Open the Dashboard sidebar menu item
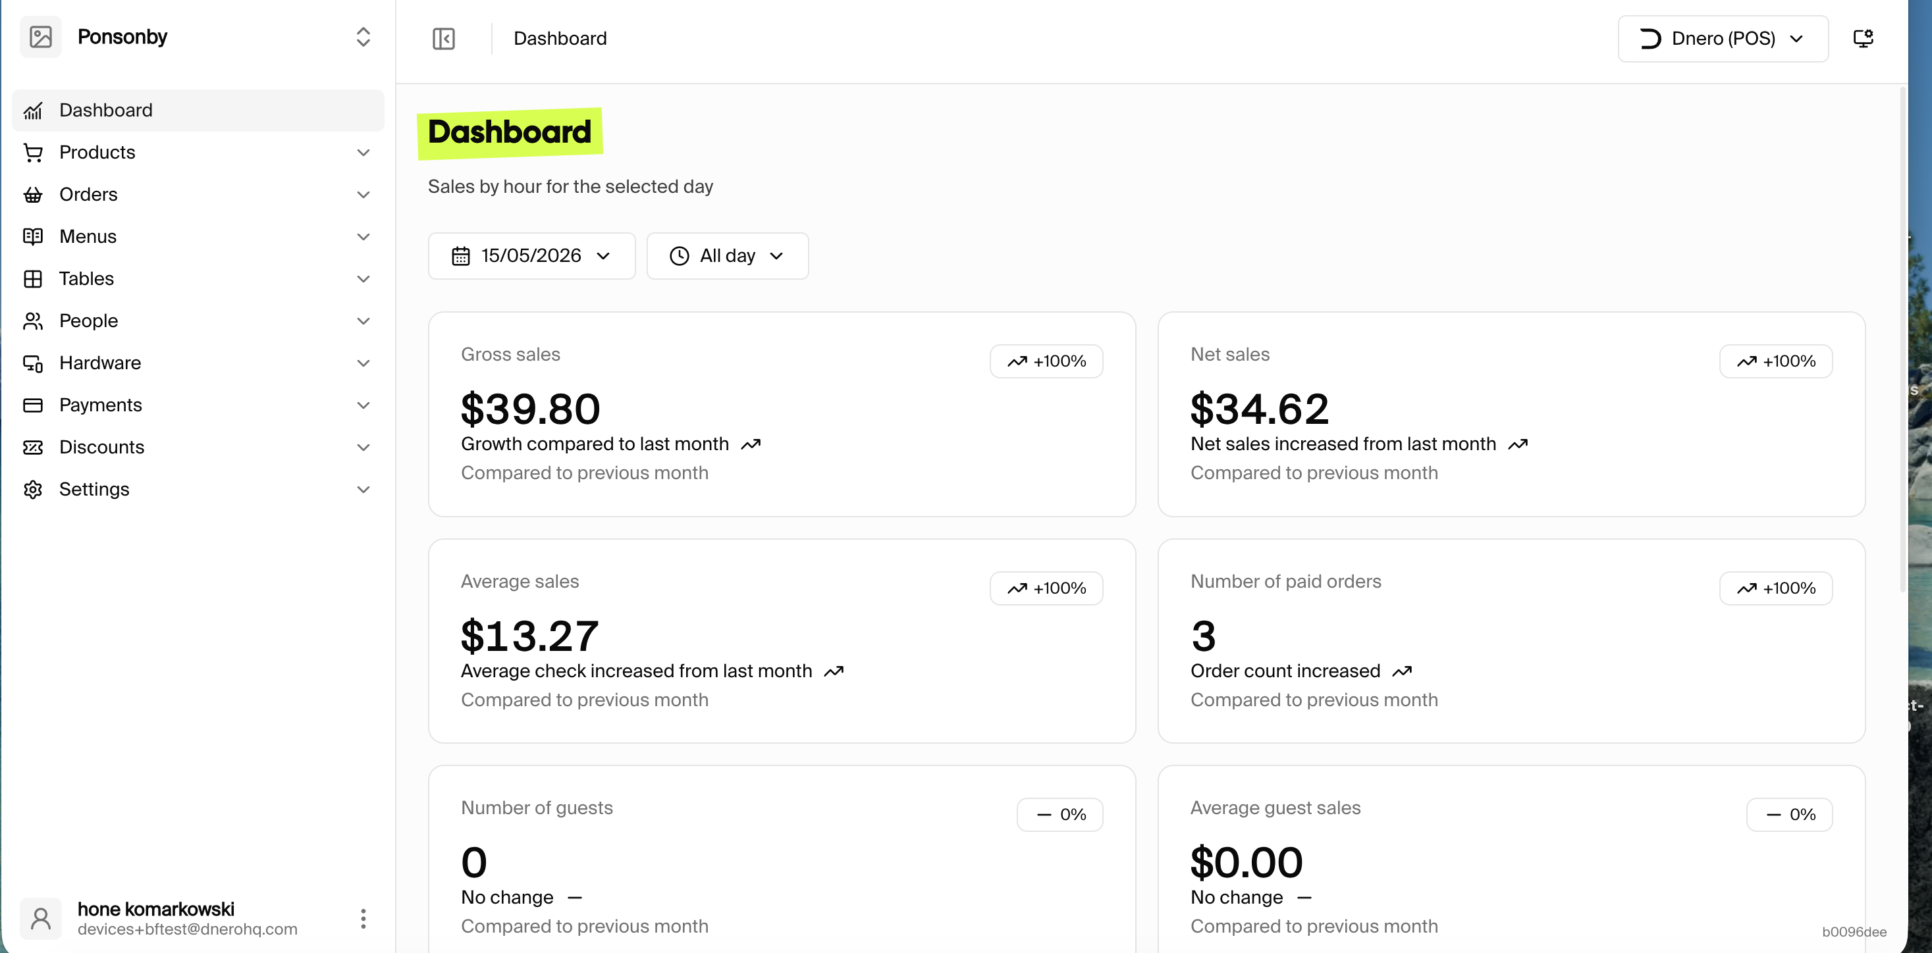This screenshot has height=953, width=1932. click(x=198, y=111)
